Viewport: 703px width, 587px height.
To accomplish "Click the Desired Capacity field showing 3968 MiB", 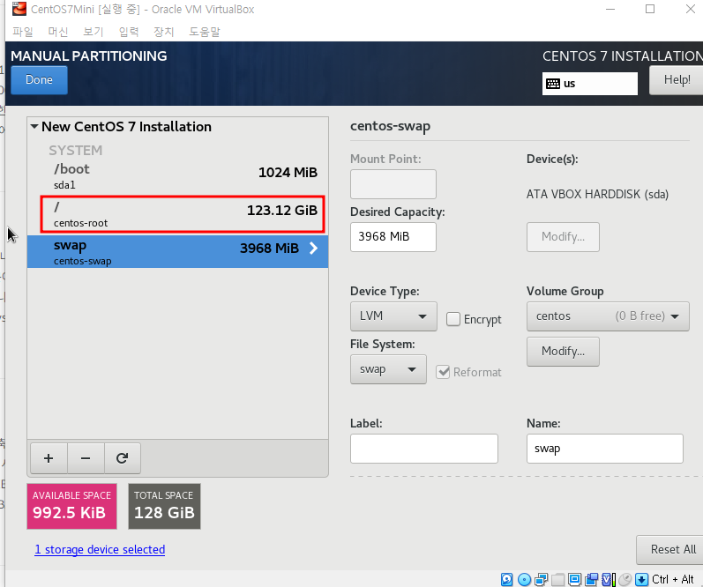I will (393, 236).
